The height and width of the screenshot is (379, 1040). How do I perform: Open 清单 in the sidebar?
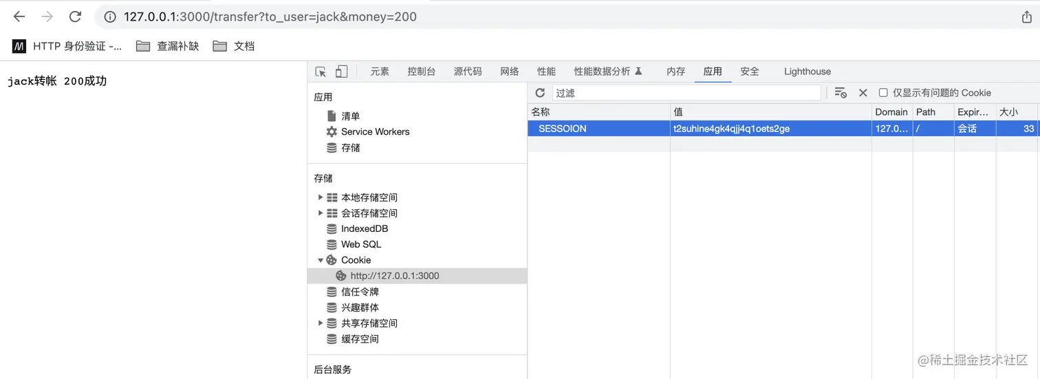tap(351, 116)
